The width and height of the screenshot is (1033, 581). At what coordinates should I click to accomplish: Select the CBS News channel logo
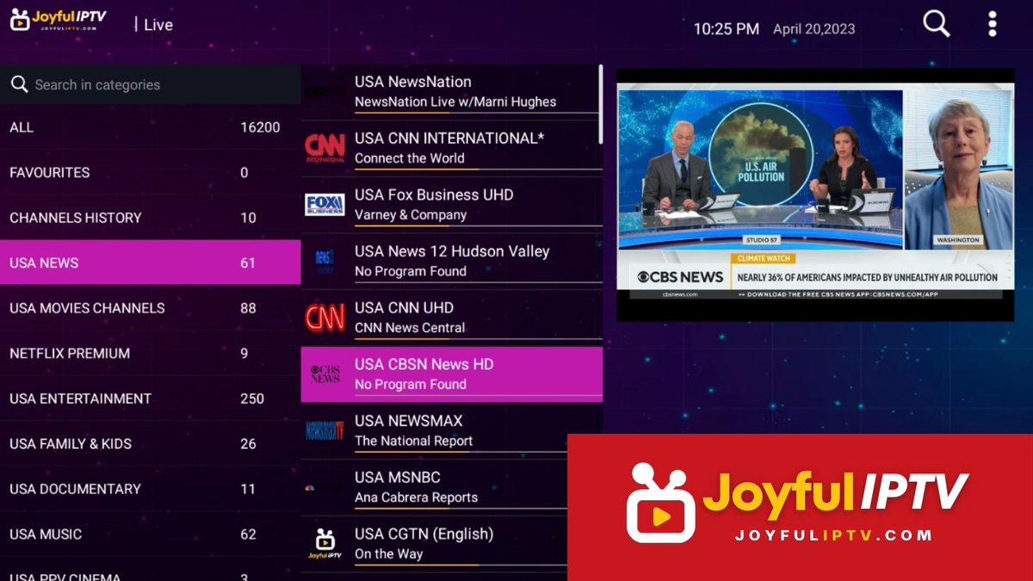[x=325, y=374]
